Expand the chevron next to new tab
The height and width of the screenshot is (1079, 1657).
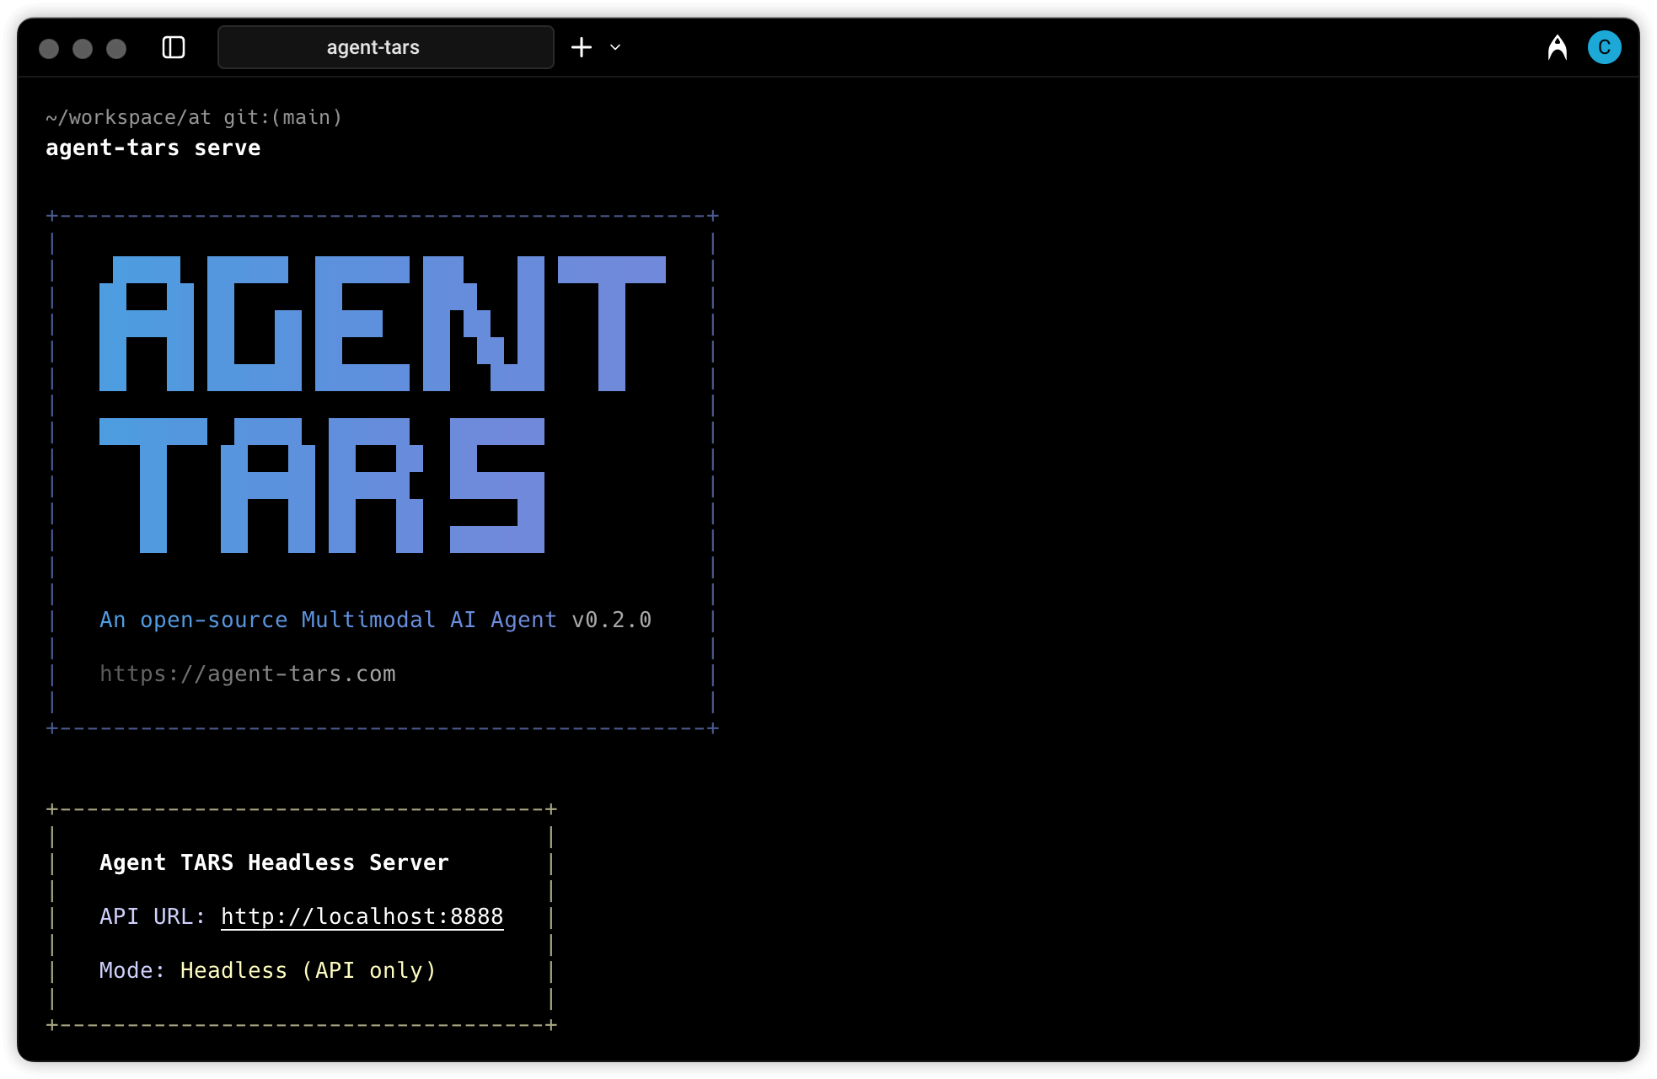pyautogui.click(x=615, y=47)
